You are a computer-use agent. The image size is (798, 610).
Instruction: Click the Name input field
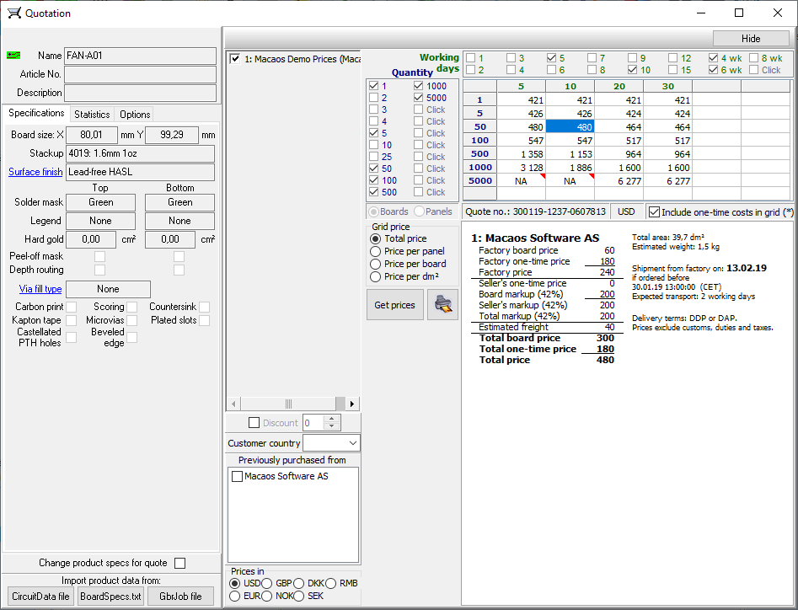[x=141, y=56]
